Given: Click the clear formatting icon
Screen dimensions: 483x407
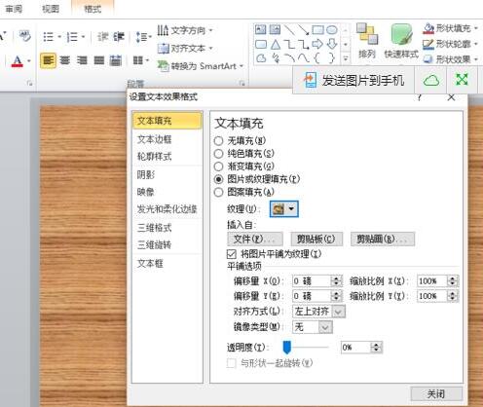Looking at the screenshot, I should point(24,35).
